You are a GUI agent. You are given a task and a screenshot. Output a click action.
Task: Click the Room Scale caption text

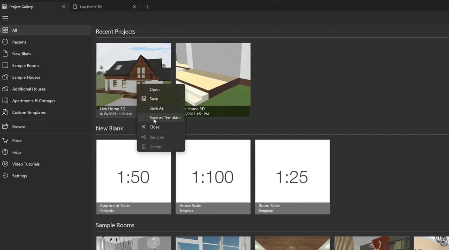click(269, 206)
